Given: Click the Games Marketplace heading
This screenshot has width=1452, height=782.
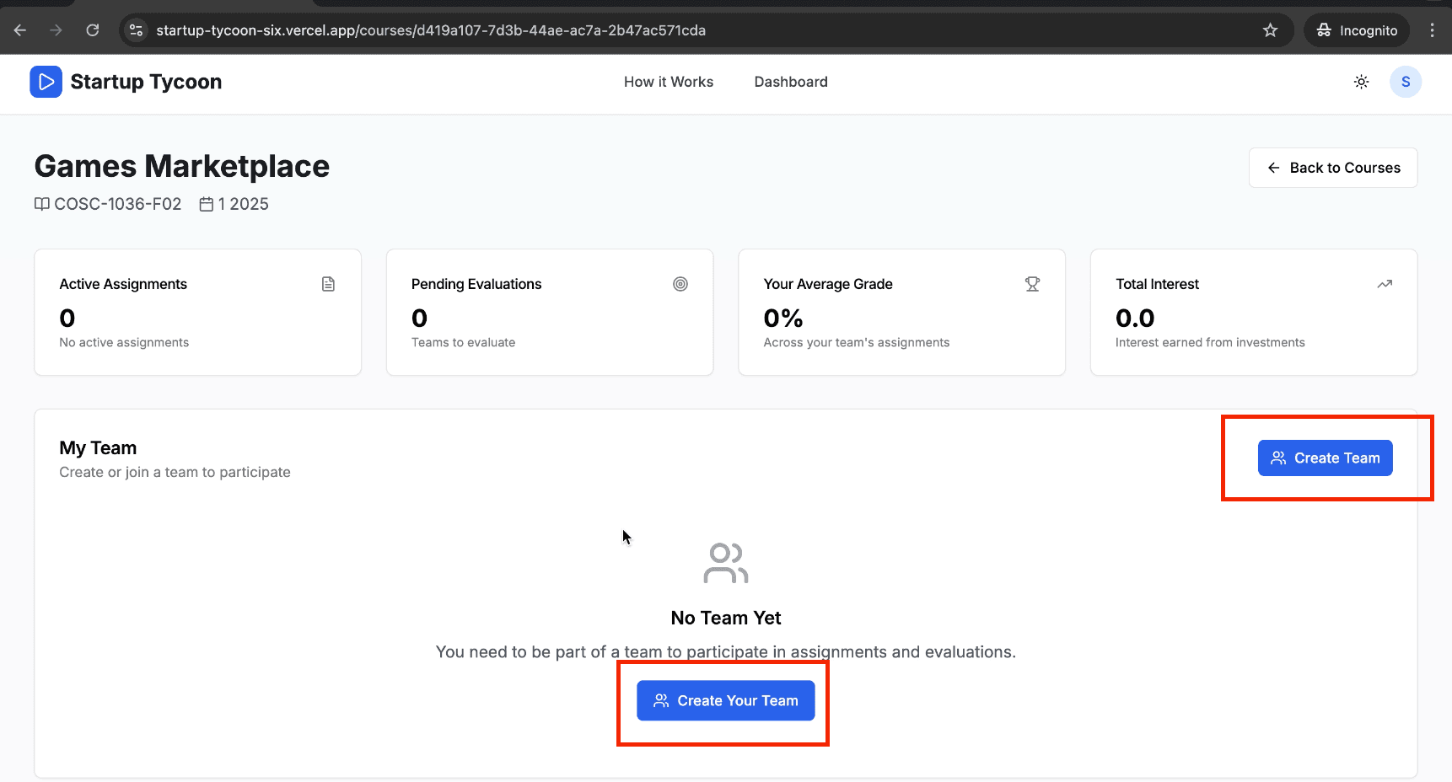Looking at the screenshot, I should 182,166.
